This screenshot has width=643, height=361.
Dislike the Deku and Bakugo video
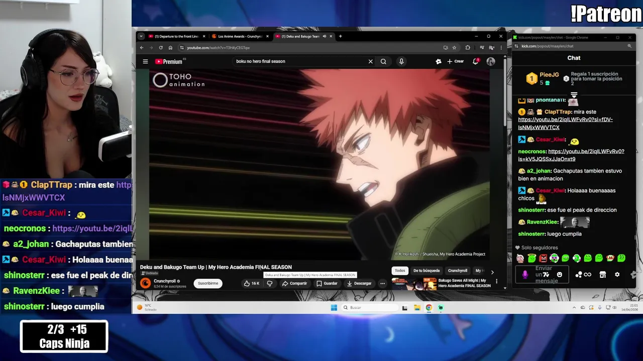click(x=270, y=283)
